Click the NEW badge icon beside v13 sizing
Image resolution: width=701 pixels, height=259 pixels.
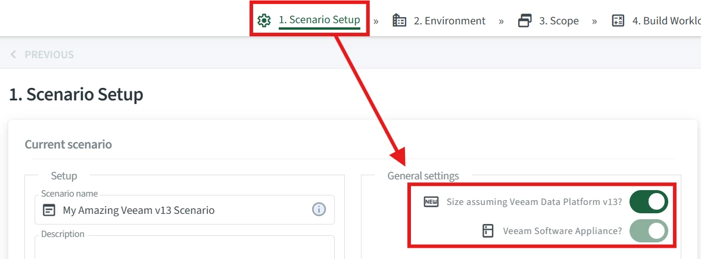(431, 202)
